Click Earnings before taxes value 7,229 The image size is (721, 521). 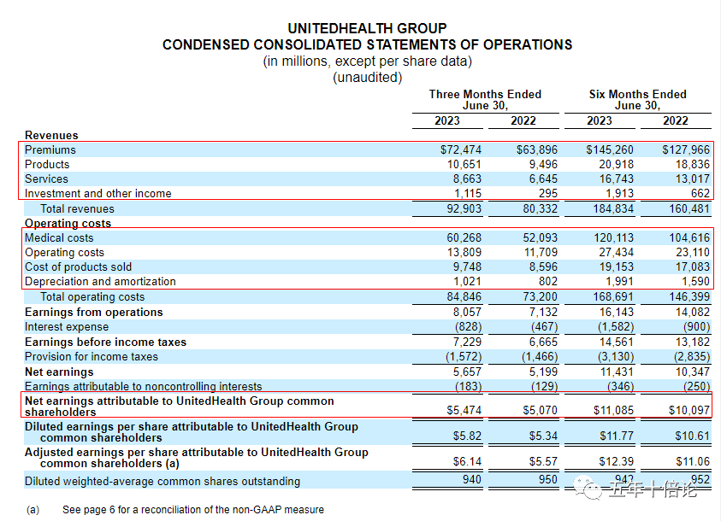468,342
